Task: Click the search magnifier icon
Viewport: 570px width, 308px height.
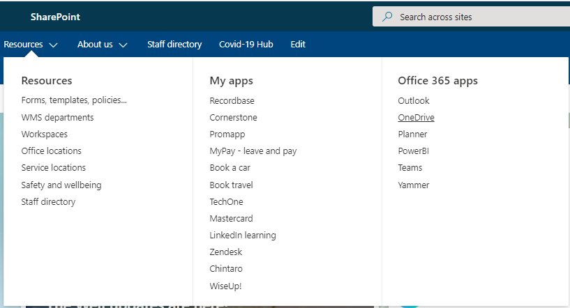Action: (387, 17)
